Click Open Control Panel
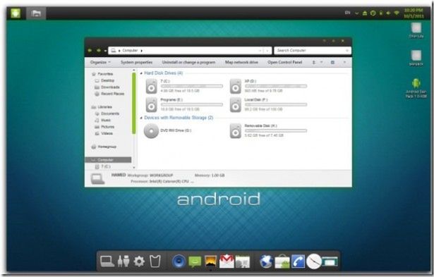Viewport: 434px width, 277px height. [x=284, y=62]
